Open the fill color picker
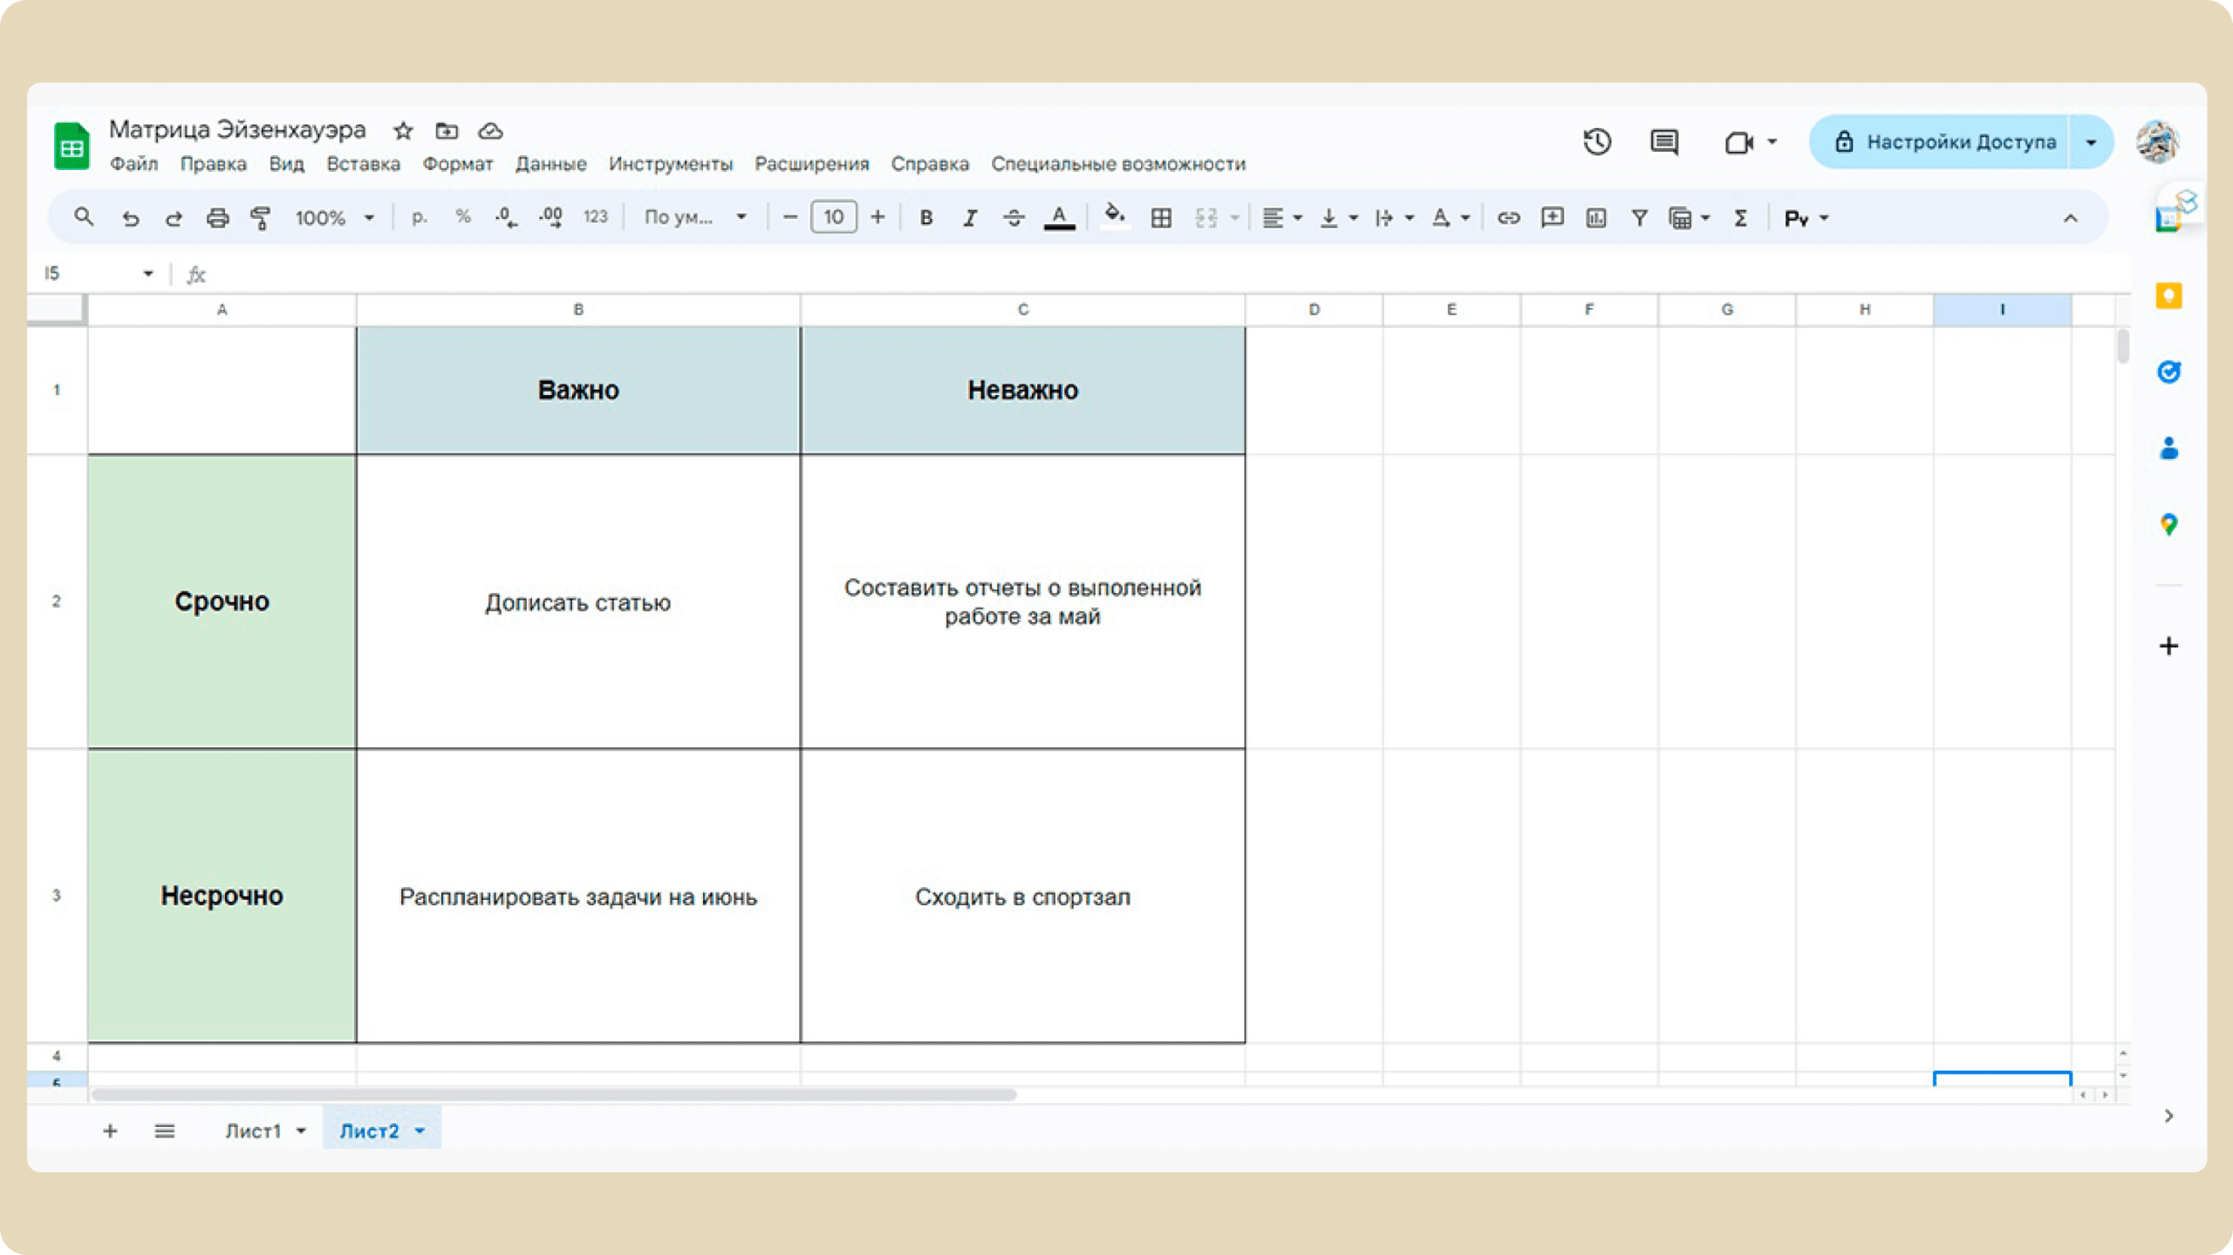 coord(1114,218)
